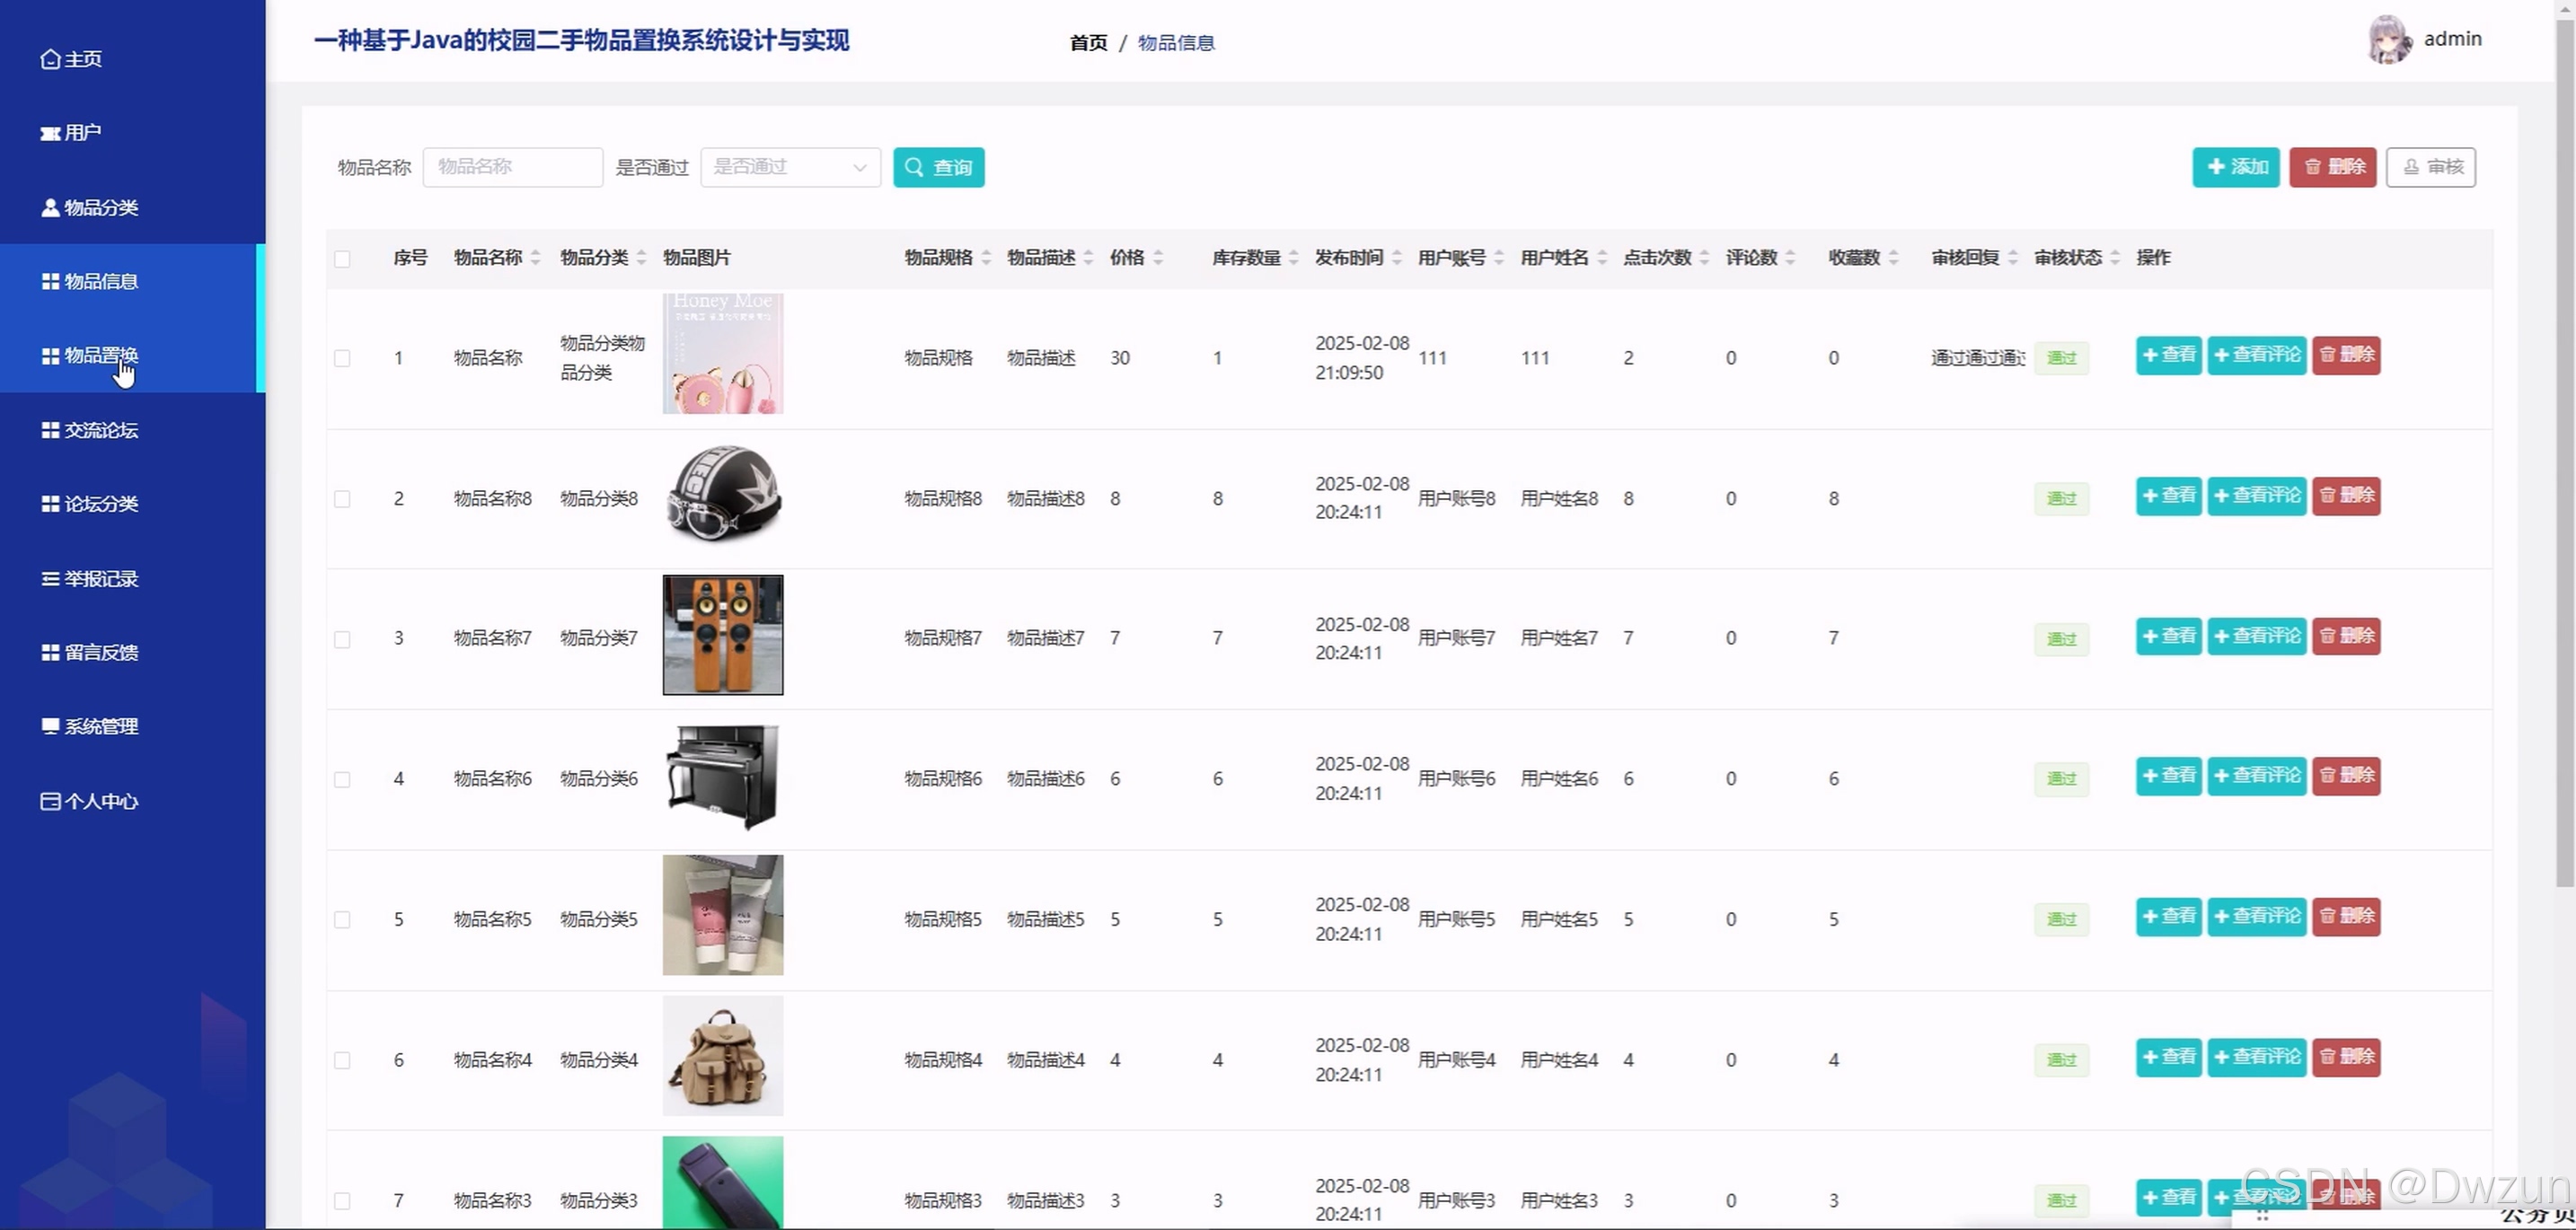The width and height of the screenshot is (2576, 1230).
Task: Click the monitor icon beside 系统管理
Action: pyautogui.click(x=50, y=726)
